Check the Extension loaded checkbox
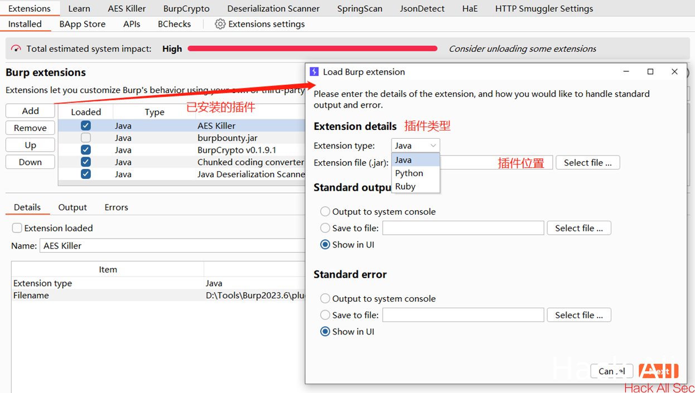The height and width of the screenshot is (393, 695). point(17,228)
